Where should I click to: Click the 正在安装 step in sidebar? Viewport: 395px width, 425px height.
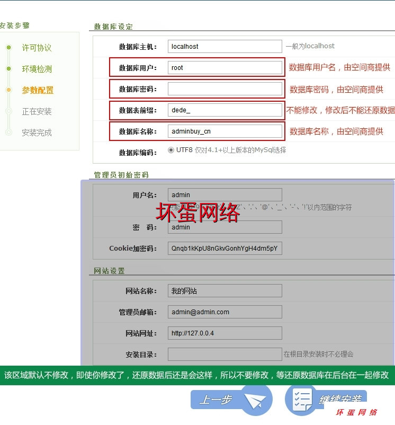click(37, 111)
